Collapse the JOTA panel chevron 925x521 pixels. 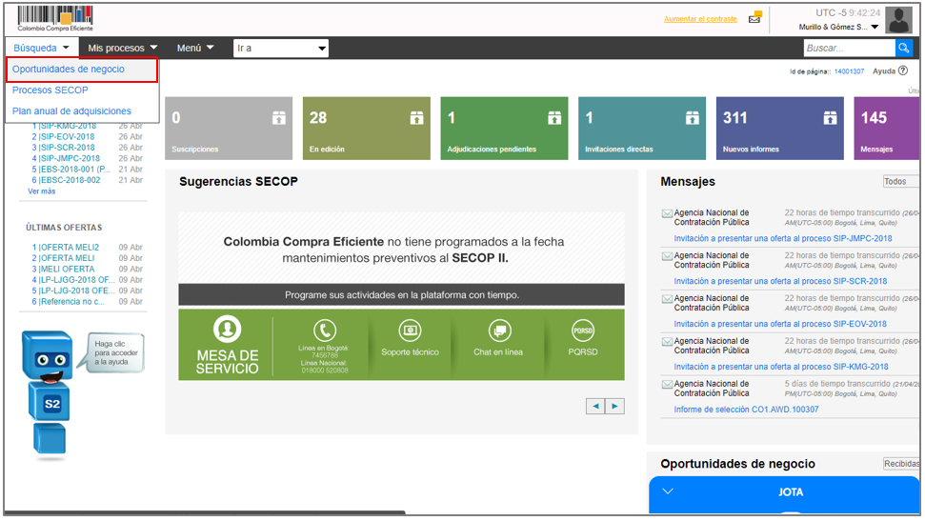point(668,491)
